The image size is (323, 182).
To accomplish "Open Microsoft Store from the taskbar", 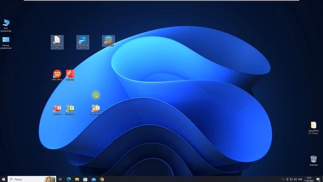I will (x=85, y=179).
